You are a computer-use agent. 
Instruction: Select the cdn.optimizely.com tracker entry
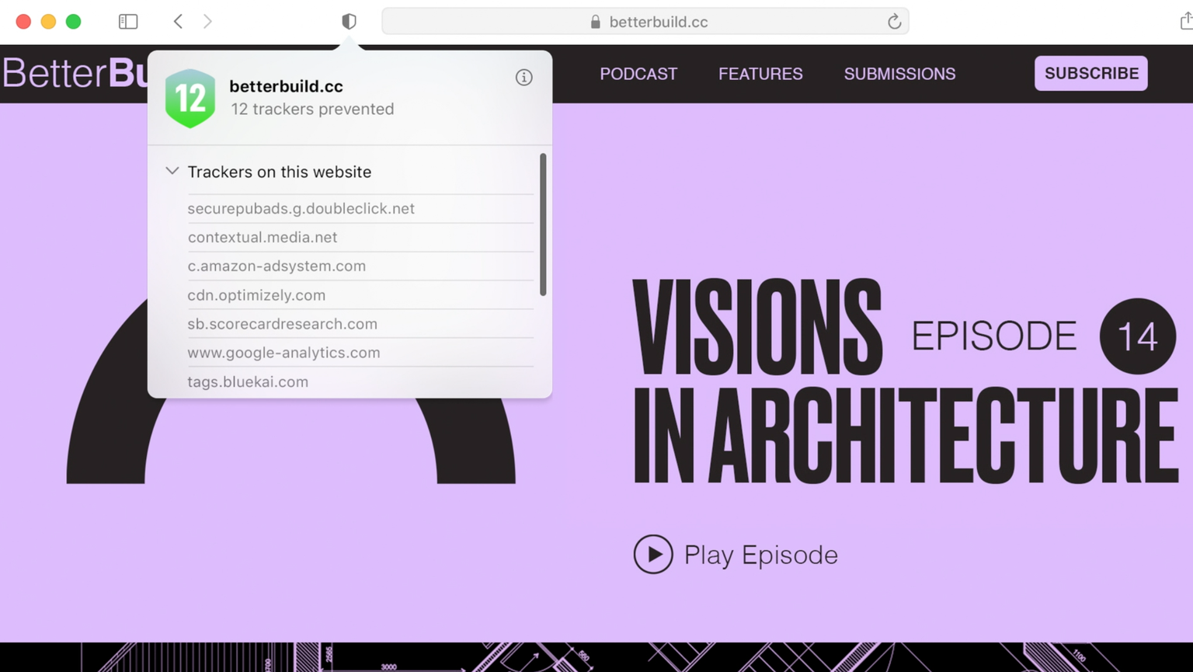tap(256, 295)
